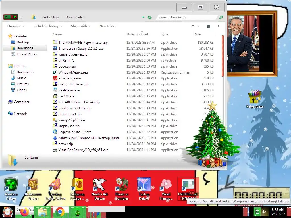Image resolution: width=291 pixels, height=218 pixels.
Task: Select Downloads in the navigation pane
Action: tap(25, 48)
